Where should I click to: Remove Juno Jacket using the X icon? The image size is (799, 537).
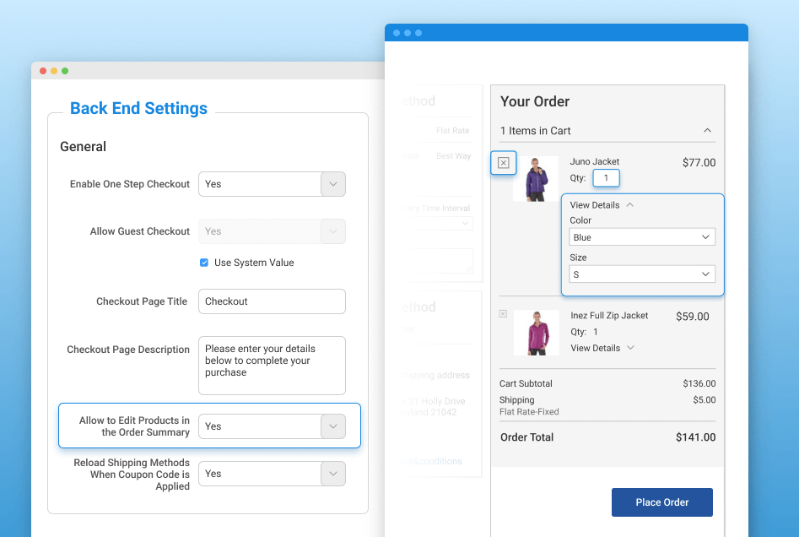503,162
